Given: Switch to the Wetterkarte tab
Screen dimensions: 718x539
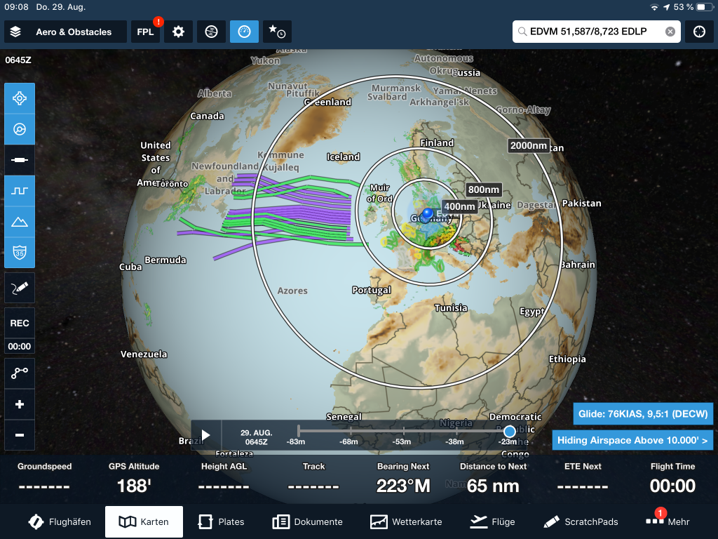Looking at the screenshot, I should [406, 521].
